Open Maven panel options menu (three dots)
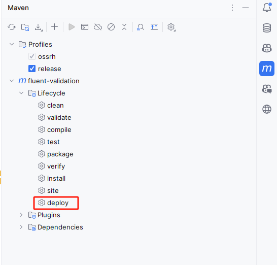This screenshot has height=265, width=277. point(232,8)
